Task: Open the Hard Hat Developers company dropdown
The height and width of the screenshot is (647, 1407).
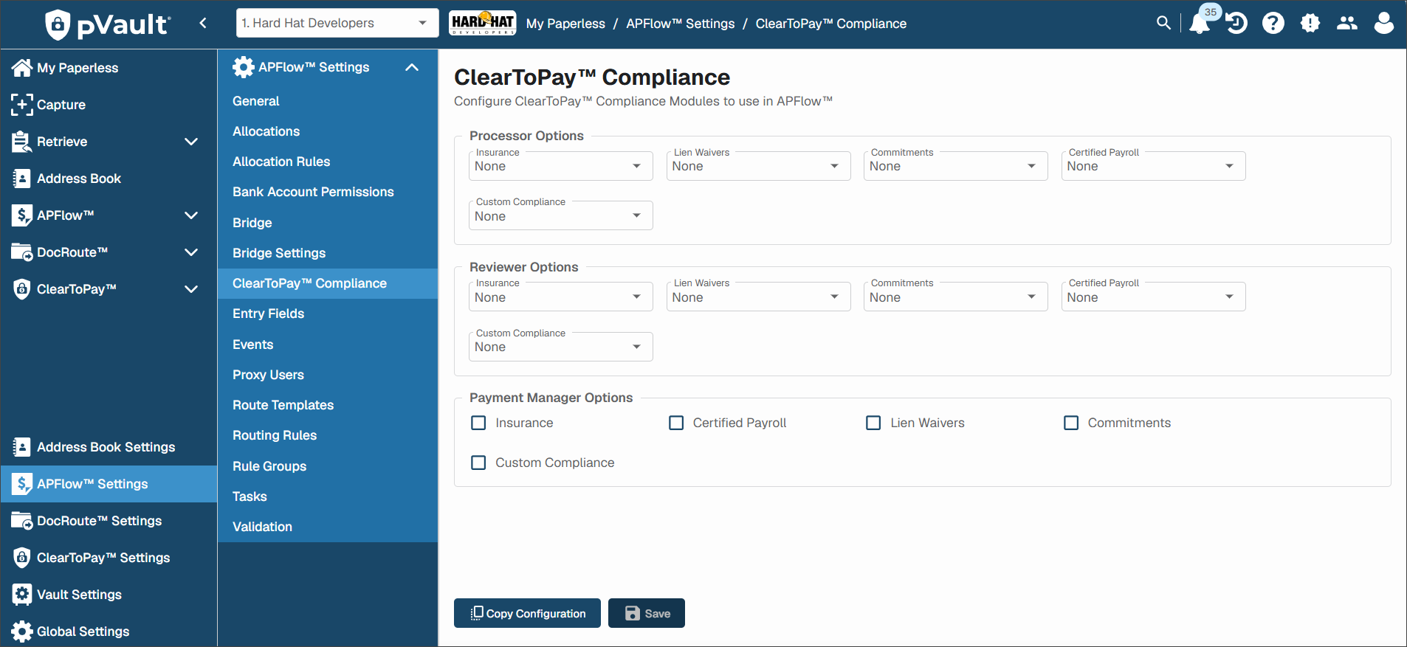Action: click(337, 23)
